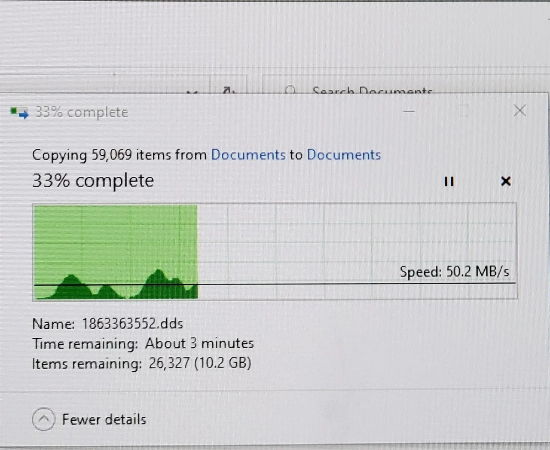Viewport: 550px width, 450px height.
Task: Open the destination Documents folder link
Action: pos(344,155)
